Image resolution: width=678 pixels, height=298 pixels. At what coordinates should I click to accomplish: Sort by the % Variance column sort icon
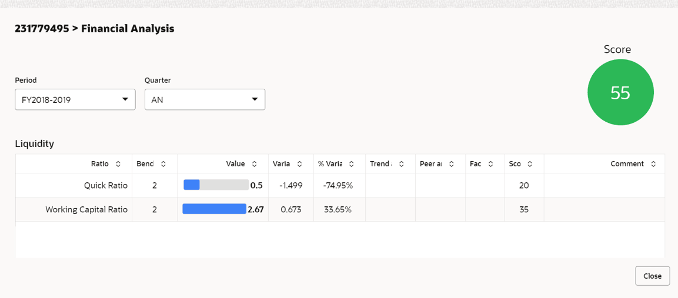coord(352,164)
